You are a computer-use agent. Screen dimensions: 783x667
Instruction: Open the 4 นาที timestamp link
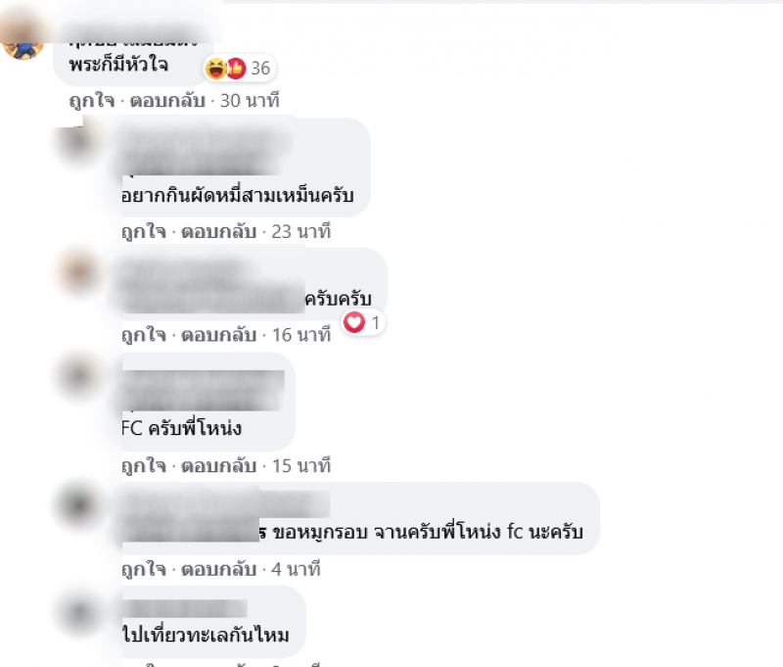[x=296, y=569]
